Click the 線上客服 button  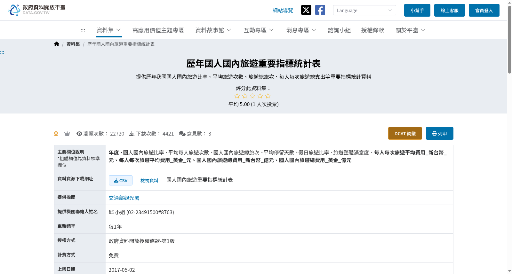click(450, 10)
